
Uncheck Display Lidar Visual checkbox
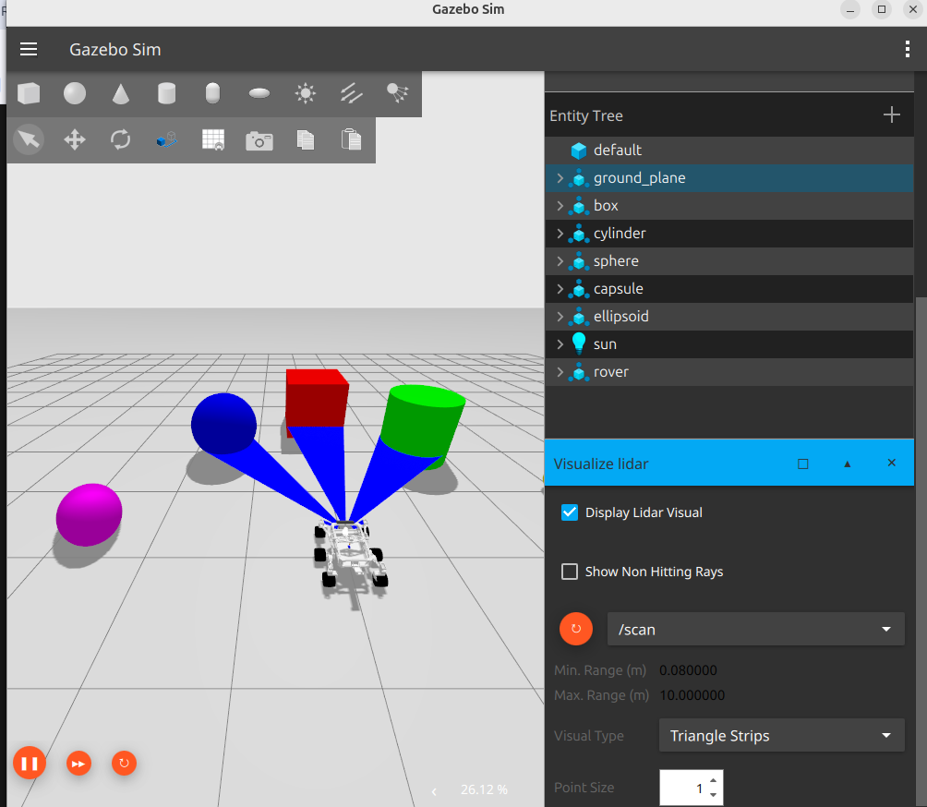570,512
